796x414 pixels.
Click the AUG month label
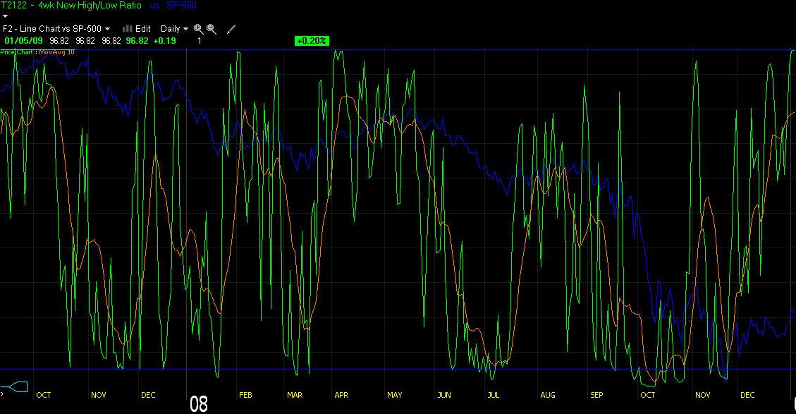(548, 395)
